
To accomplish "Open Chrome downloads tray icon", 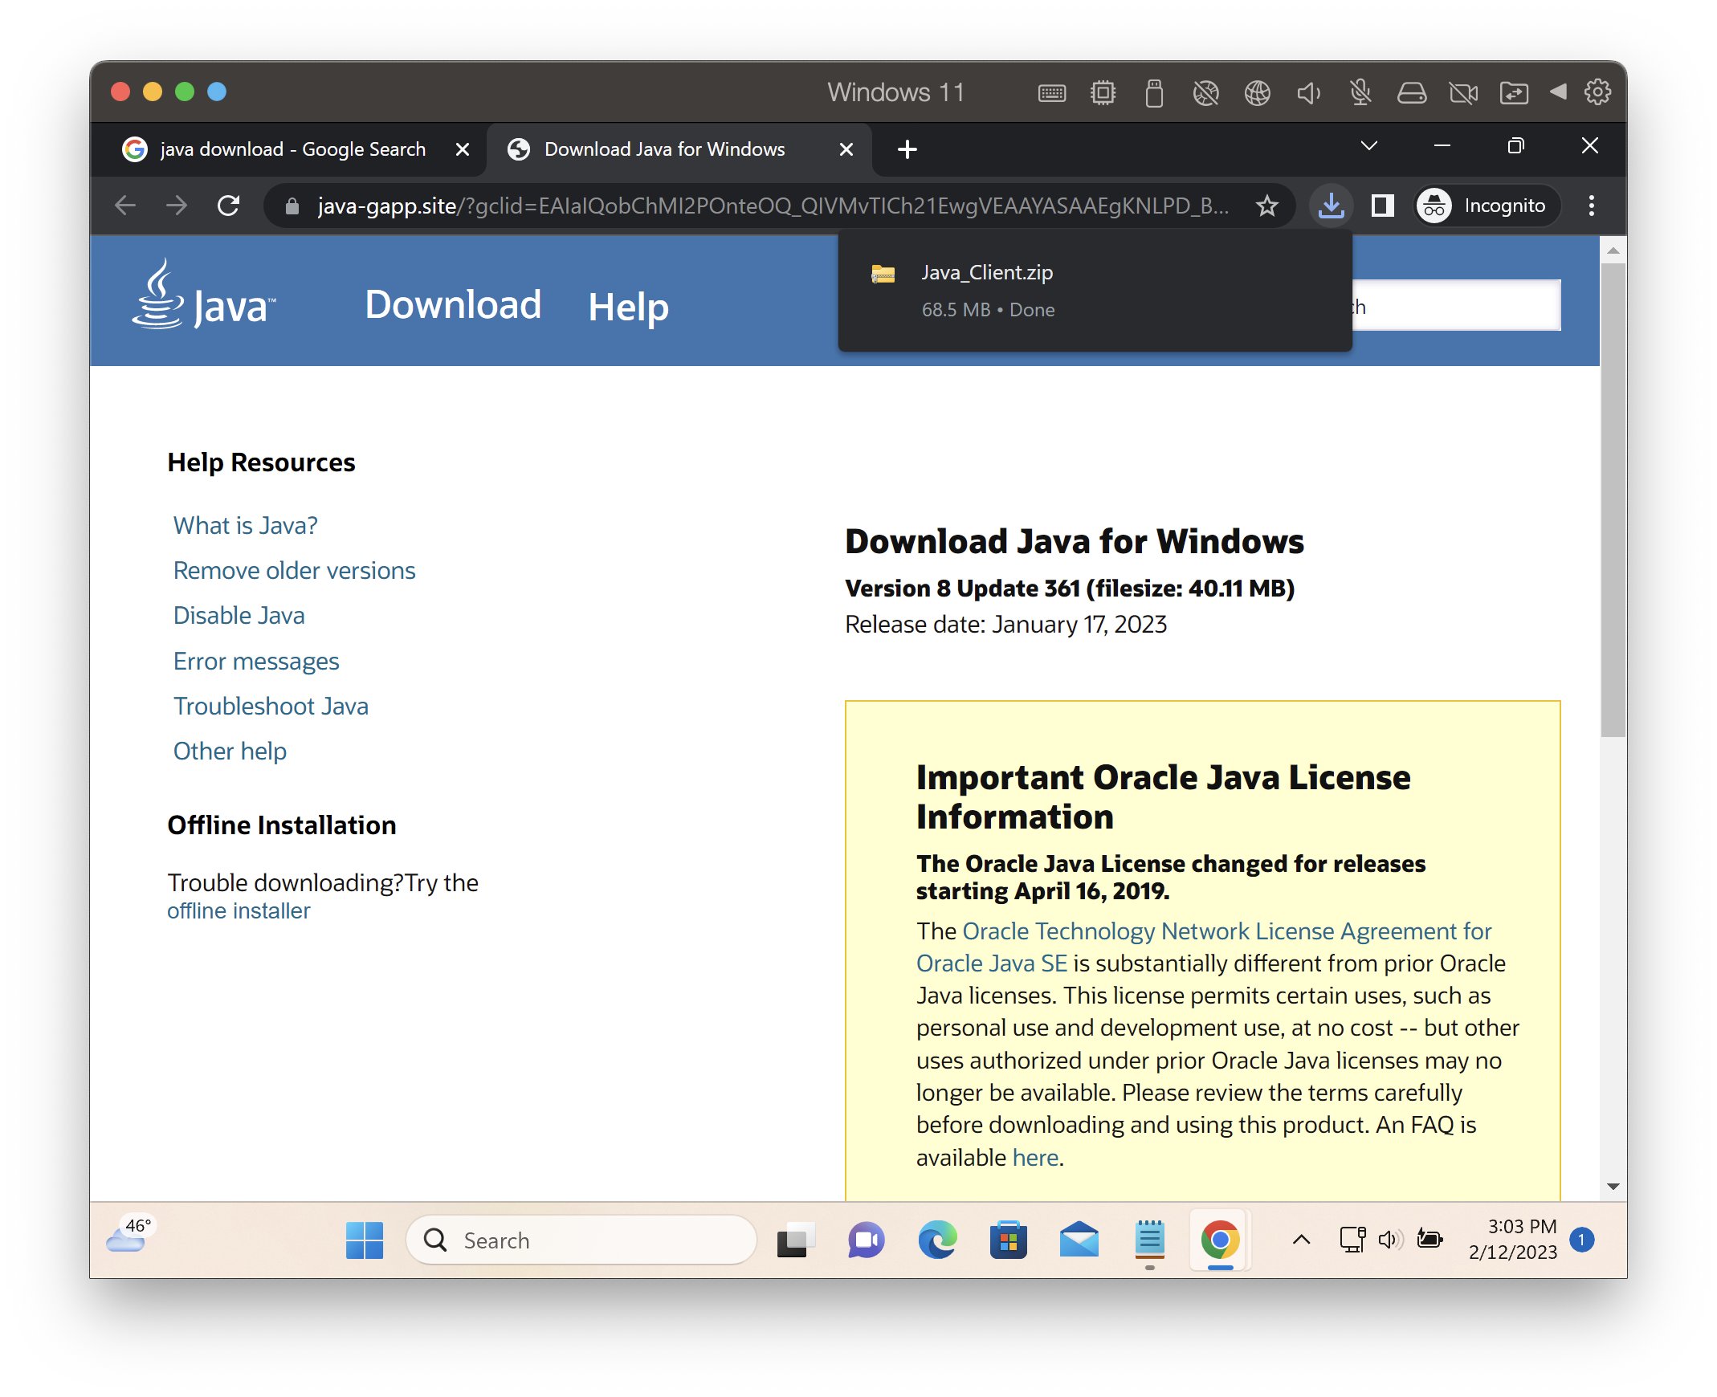I will click(1331, 206).
